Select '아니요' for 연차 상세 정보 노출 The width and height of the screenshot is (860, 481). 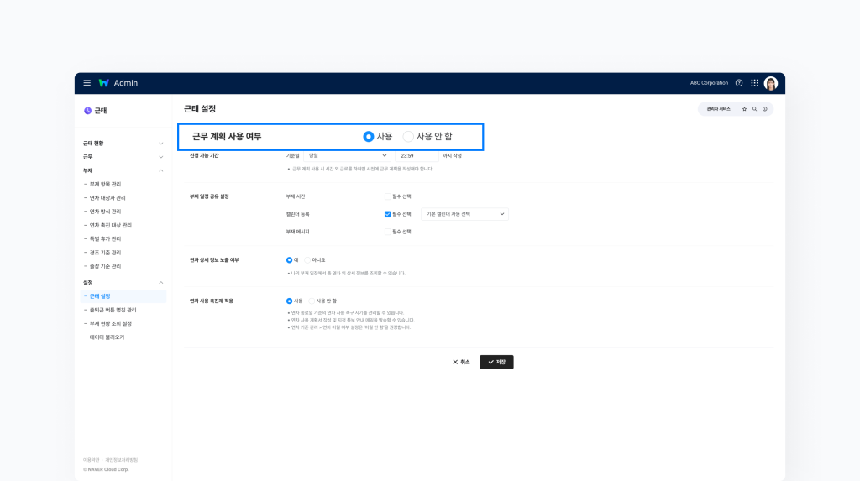[x=308, y=260]
